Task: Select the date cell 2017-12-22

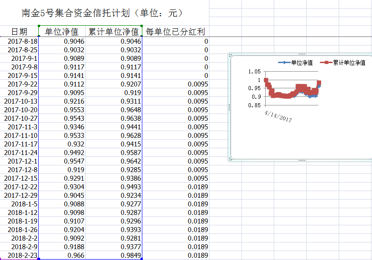Action: coord(21,187)
